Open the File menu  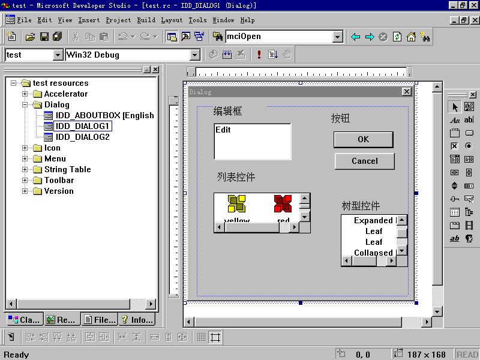pos(24,20)
